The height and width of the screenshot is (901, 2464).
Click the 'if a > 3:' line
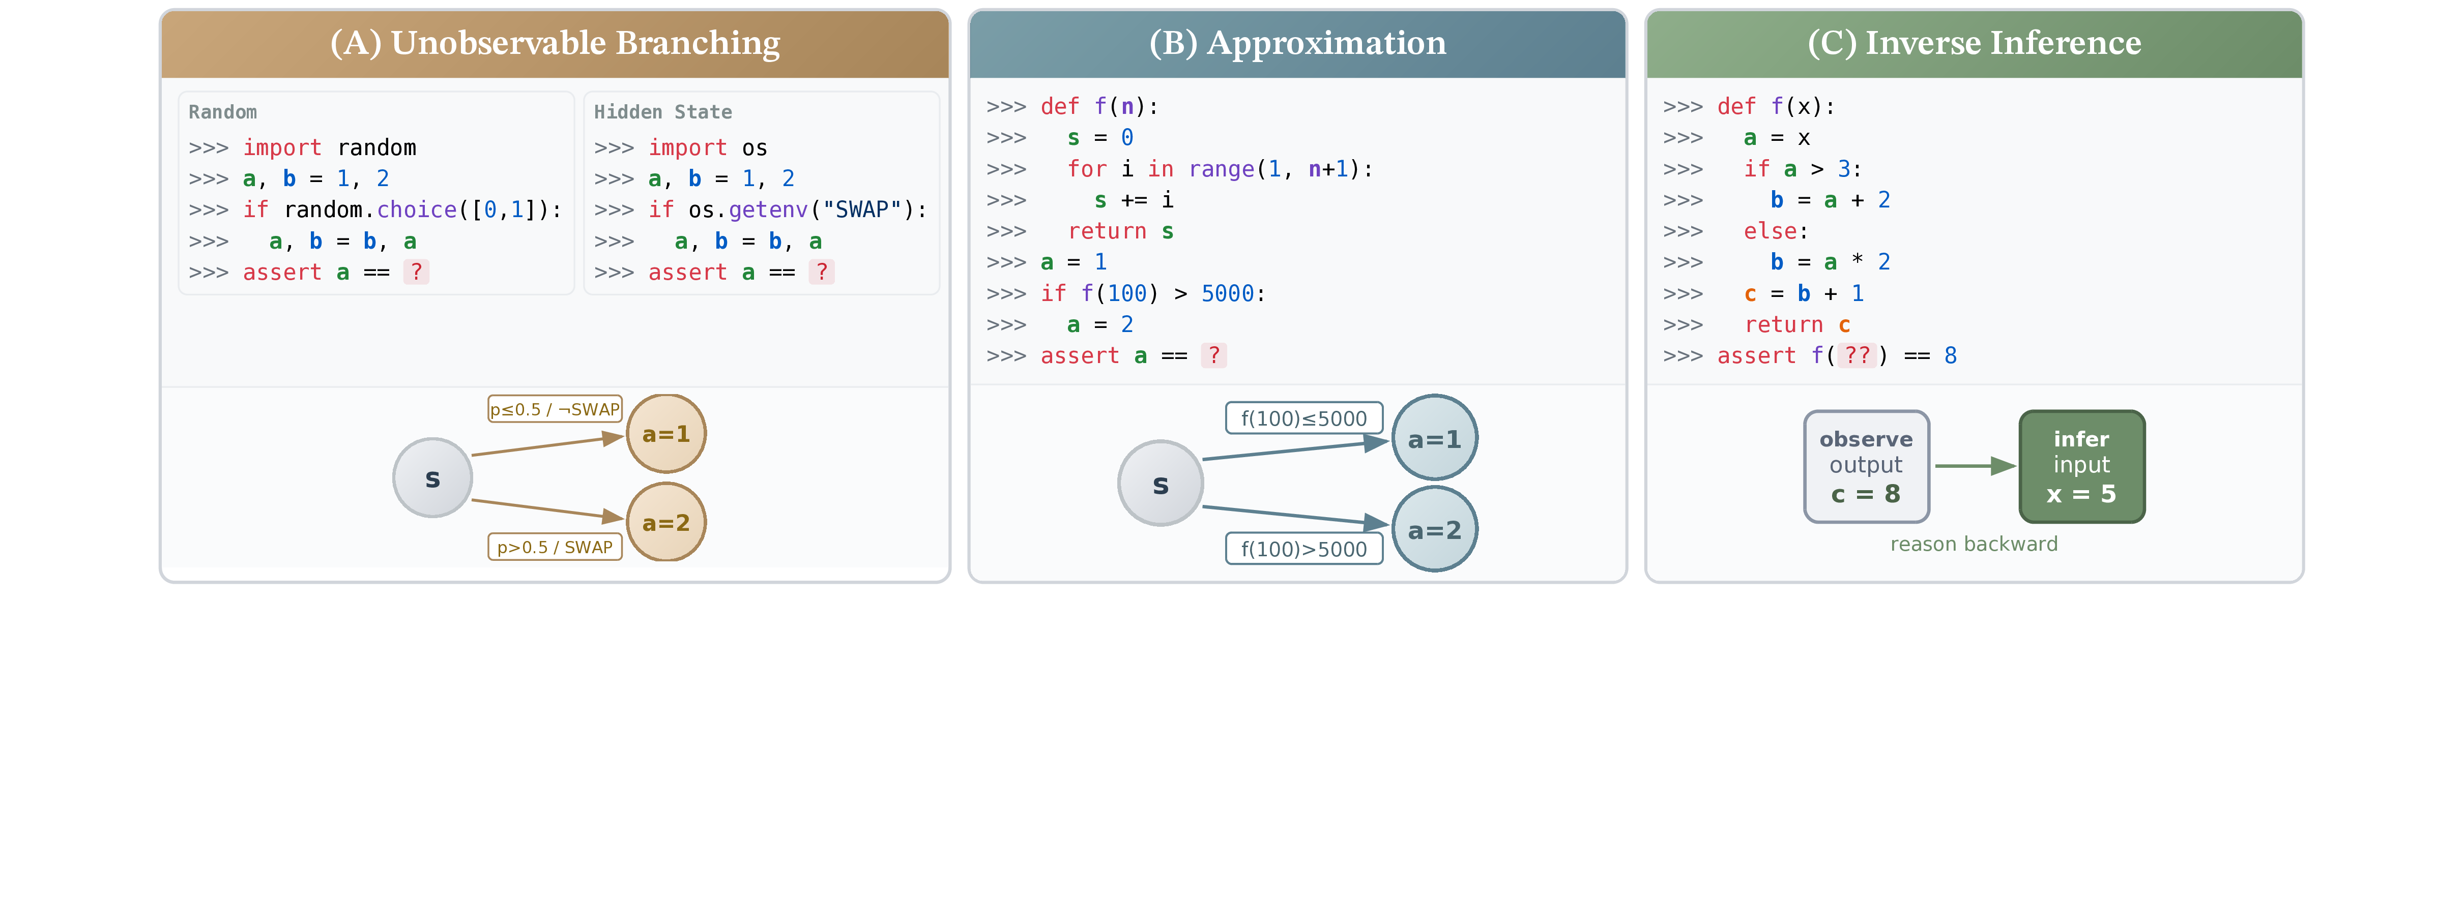(x=1763, y=169)
